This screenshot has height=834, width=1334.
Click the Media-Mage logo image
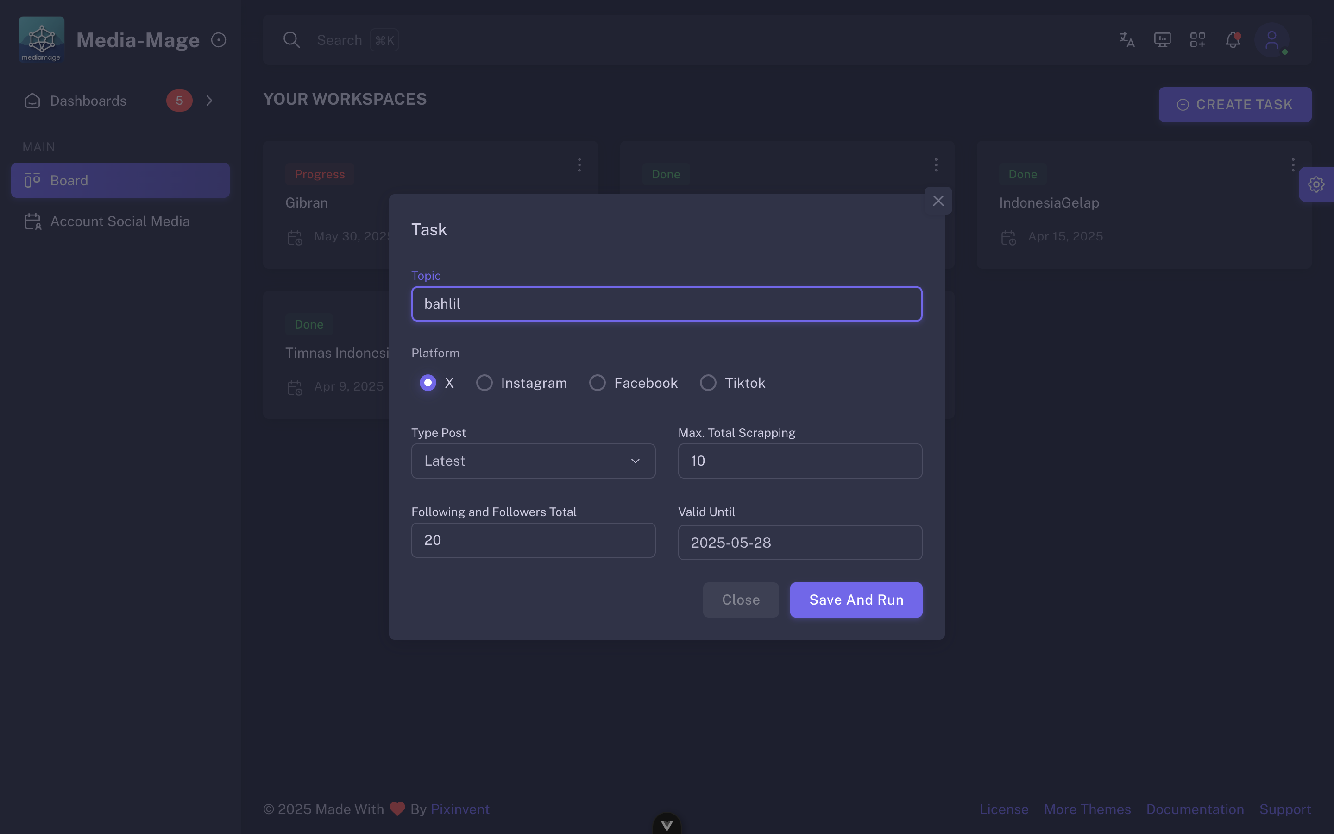click(41, 39)
